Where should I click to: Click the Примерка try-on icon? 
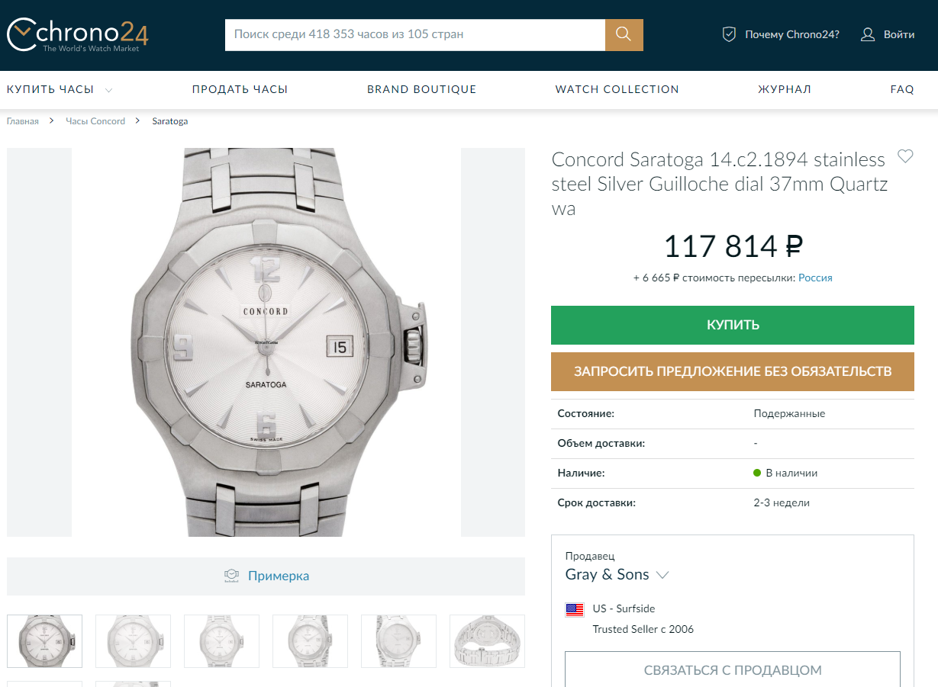pyautogui.click(x=231, y=576)
